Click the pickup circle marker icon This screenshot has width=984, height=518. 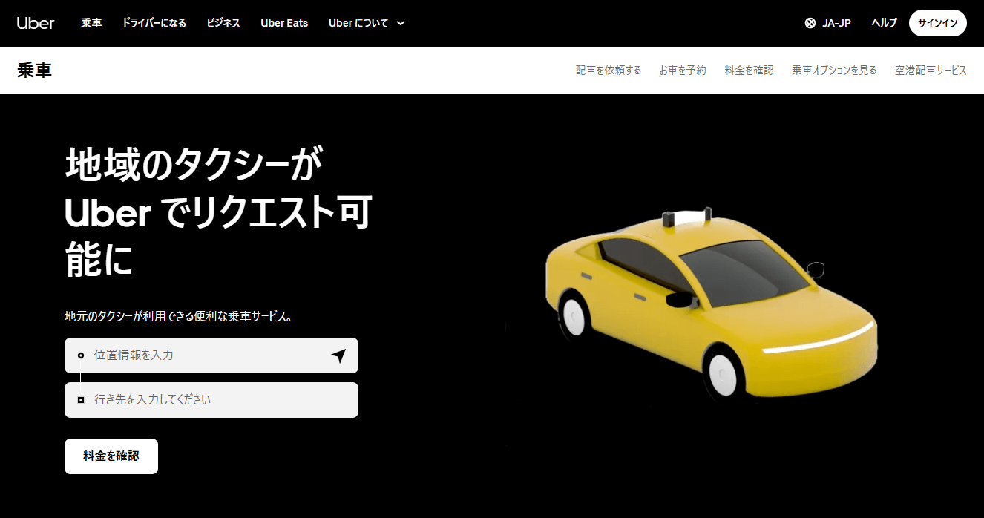click(81, 355)
